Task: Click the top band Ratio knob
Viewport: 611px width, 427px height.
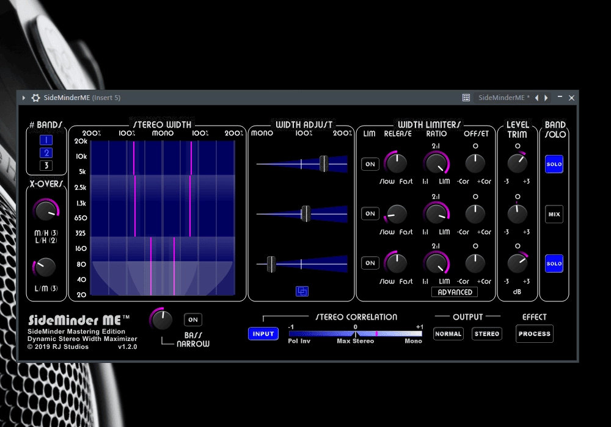Action: click(x=436, y=163)
